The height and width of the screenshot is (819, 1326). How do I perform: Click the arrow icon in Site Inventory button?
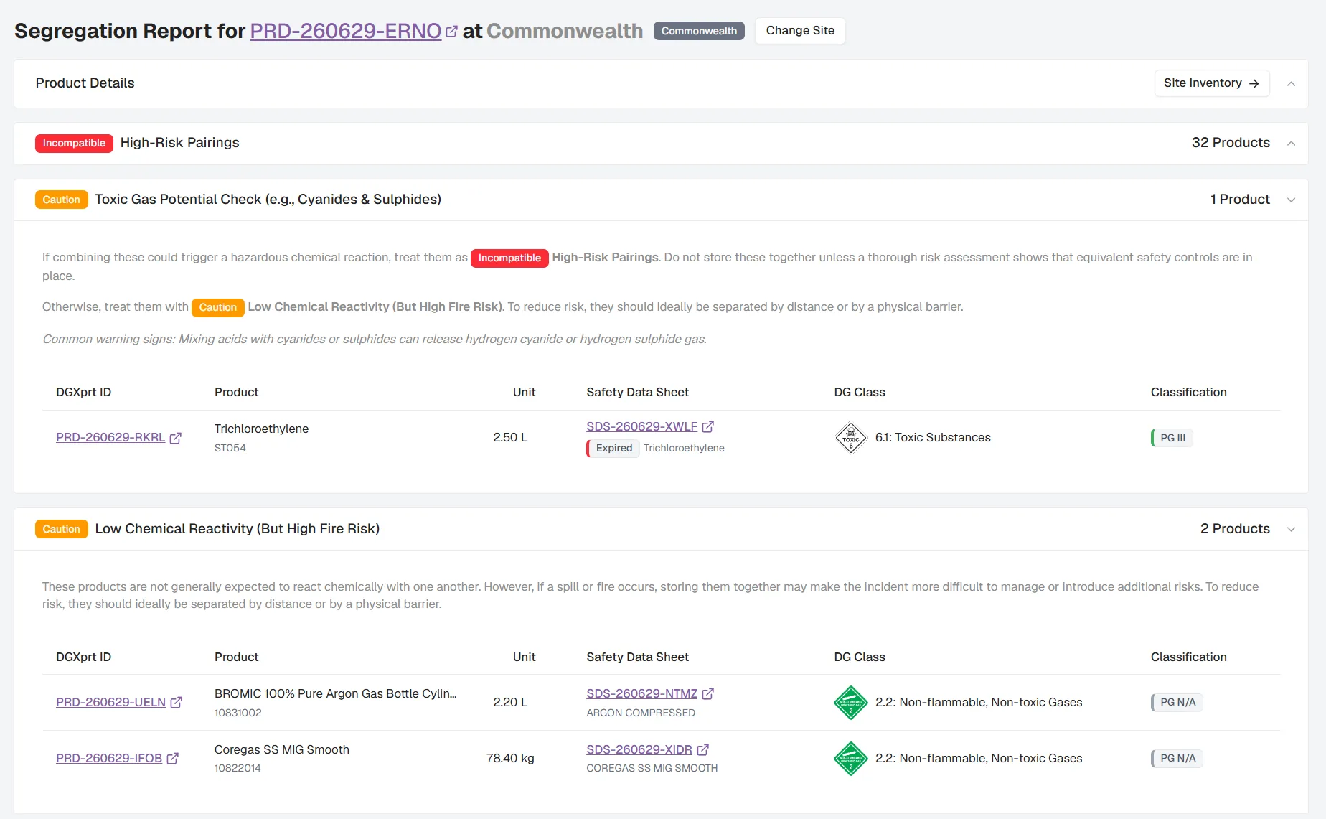(1254, 83)
